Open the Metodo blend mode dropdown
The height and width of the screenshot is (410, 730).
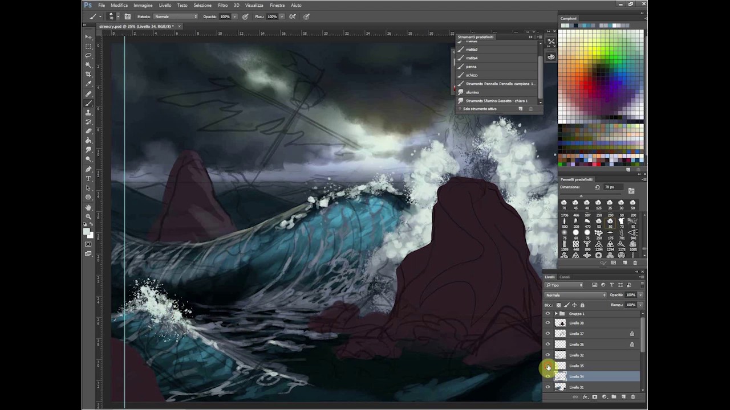tap(176, 17)
